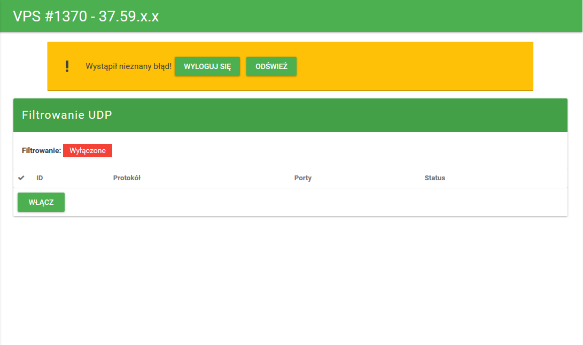583x345 pixels.
Task: Click the 37.59.x.x IP address in header
Action: (x=129, y=17)
